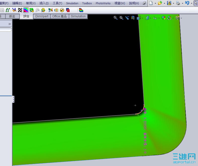Click the Open folder icon
Image resolution: width=198 pixels, height=166 pixels.
pyautogui.click(x=160, y=3)
